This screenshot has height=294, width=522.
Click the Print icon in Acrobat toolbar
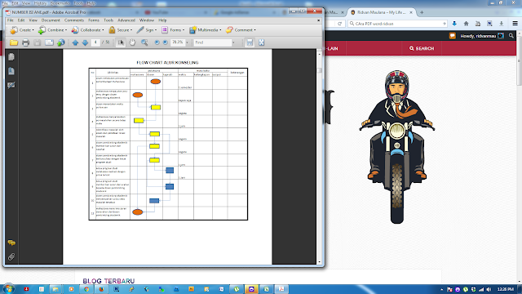(25, 42)
